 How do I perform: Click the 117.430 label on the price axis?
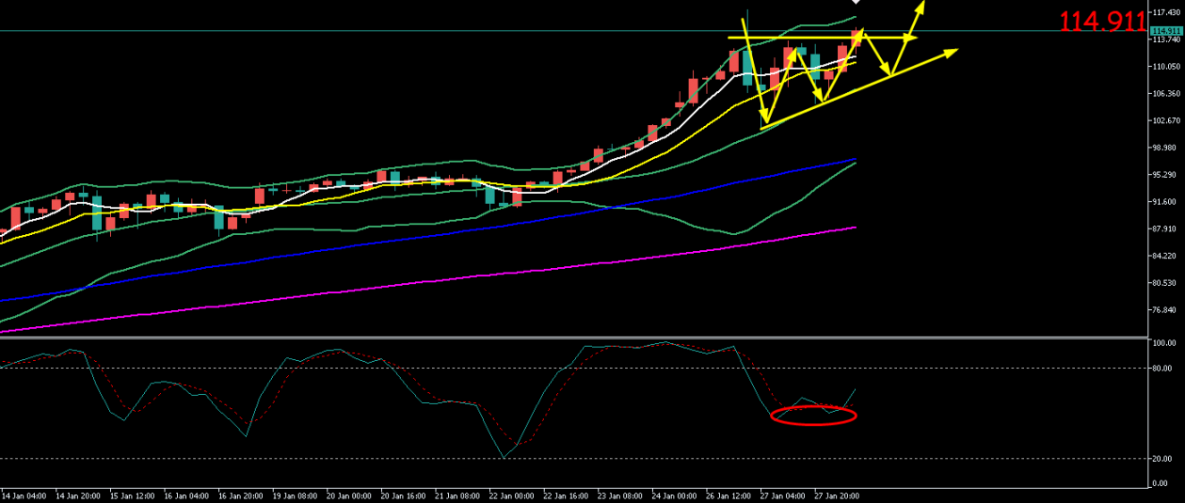(x=1167, y=12)
